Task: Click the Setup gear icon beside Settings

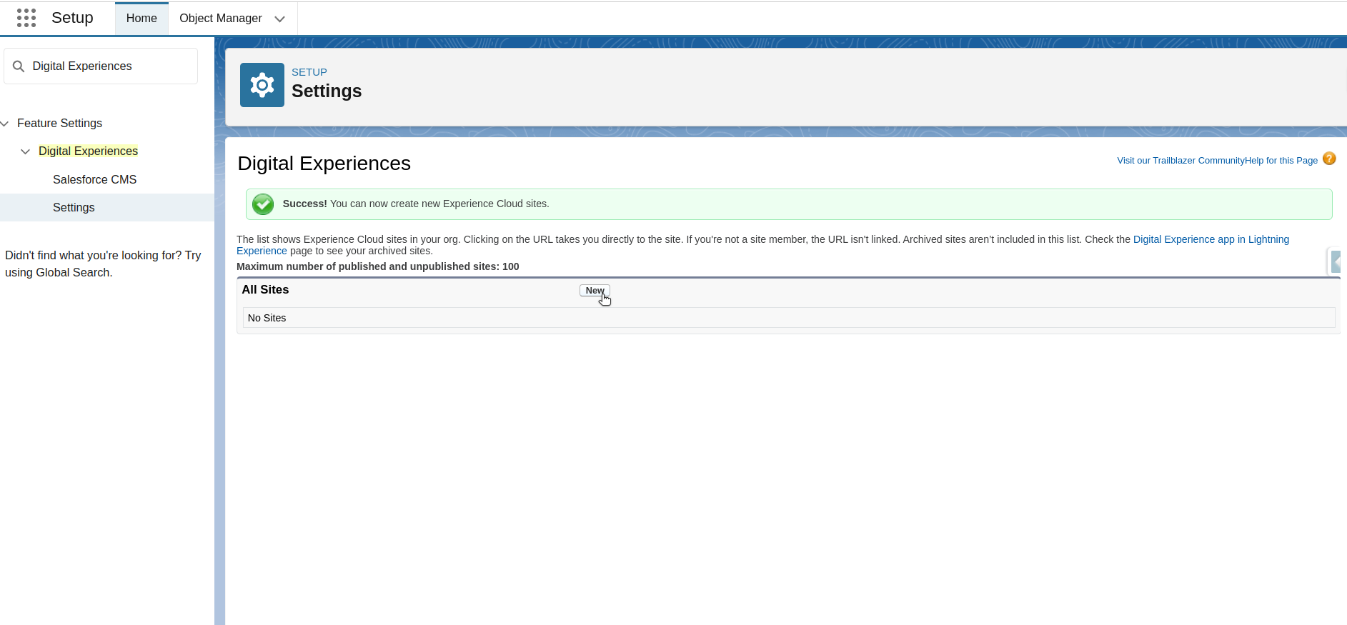Action: point(262,85)
